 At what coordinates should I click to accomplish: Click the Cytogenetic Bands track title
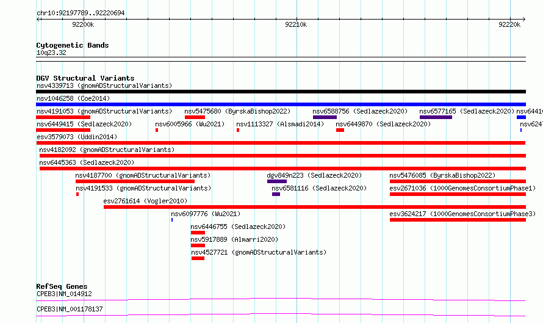[x=73, y=45]
